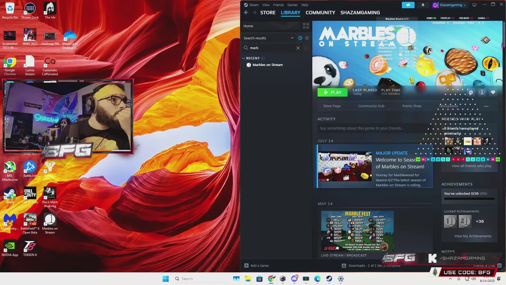Open NVIDIA App desktop icon

click(x=10, y=249)
